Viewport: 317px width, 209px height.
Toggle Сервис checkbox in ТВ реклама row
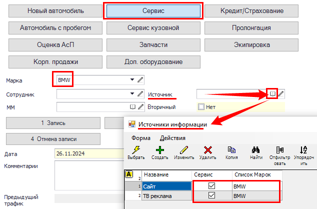tap(211, 196)
